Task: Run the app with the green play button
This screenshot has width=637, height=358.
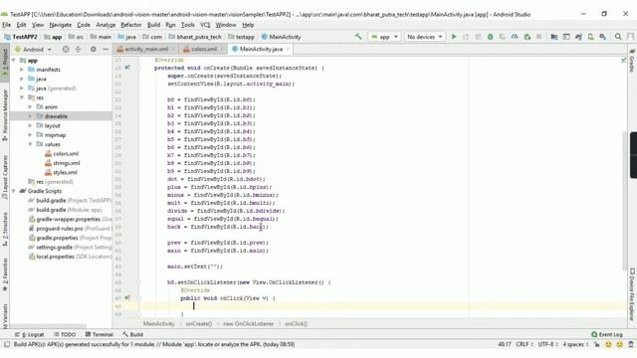Action: [x=454, y=37]
